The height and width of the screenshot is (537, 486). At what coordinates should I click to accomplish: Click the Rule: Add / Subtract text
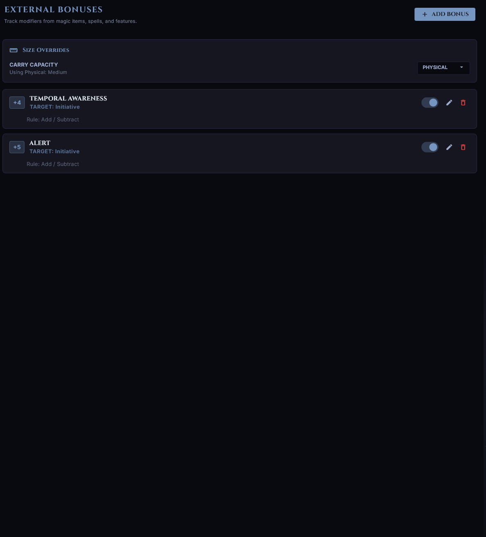(x=53, y=119)
